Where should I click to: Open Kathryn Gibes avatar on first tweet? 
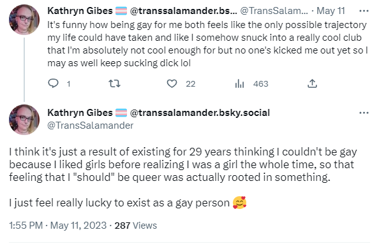(x=24, y=20)
